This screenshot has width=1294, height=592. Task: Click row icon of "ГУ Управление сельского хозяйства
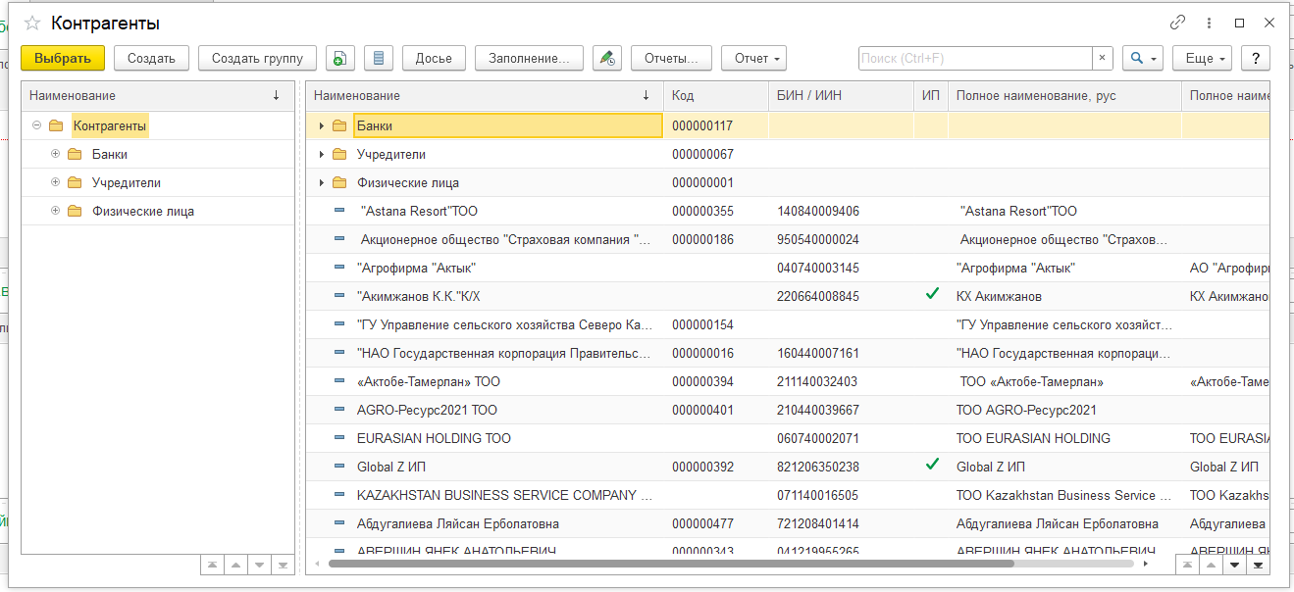pyautogui.click(x=339, y=324)
